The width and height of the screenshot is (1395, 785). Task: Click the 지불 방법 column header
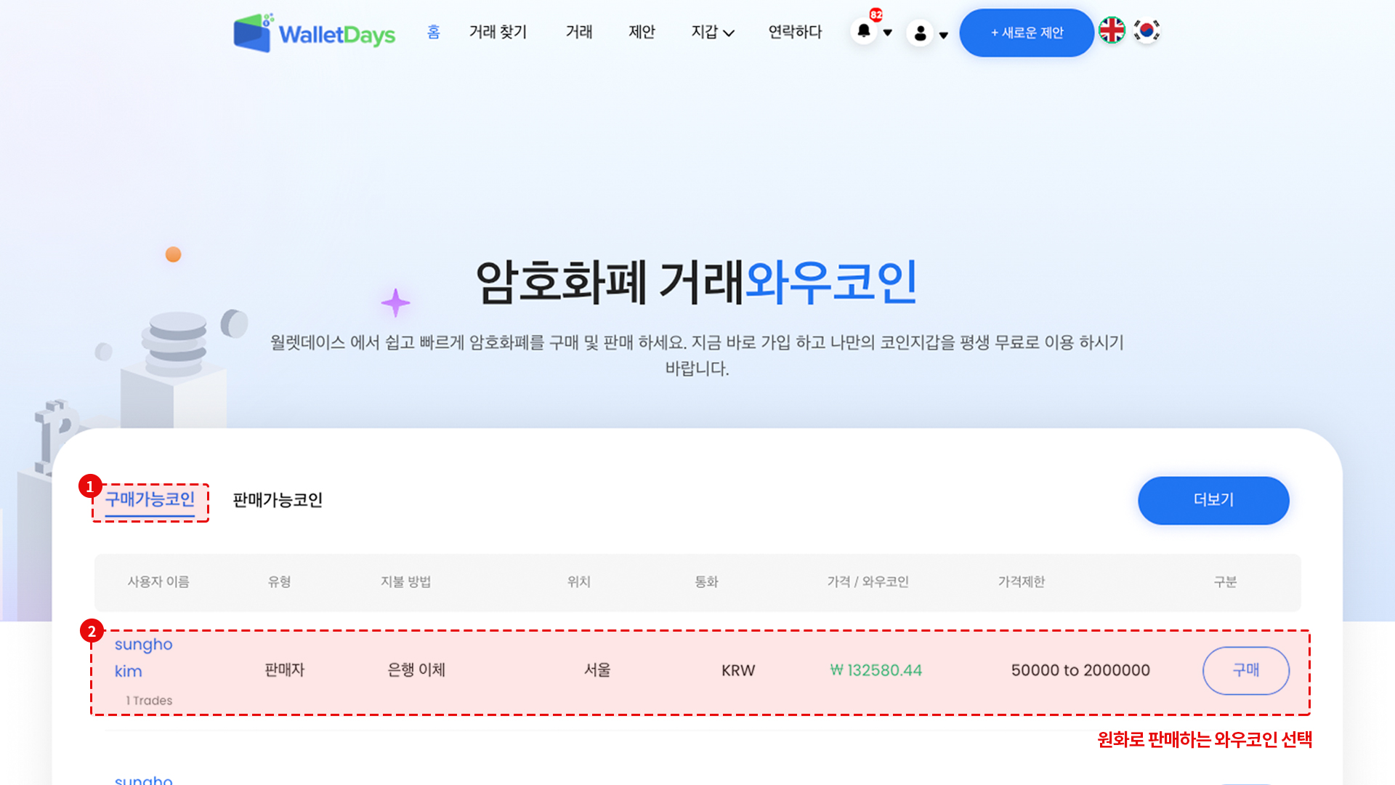point(406,582)
